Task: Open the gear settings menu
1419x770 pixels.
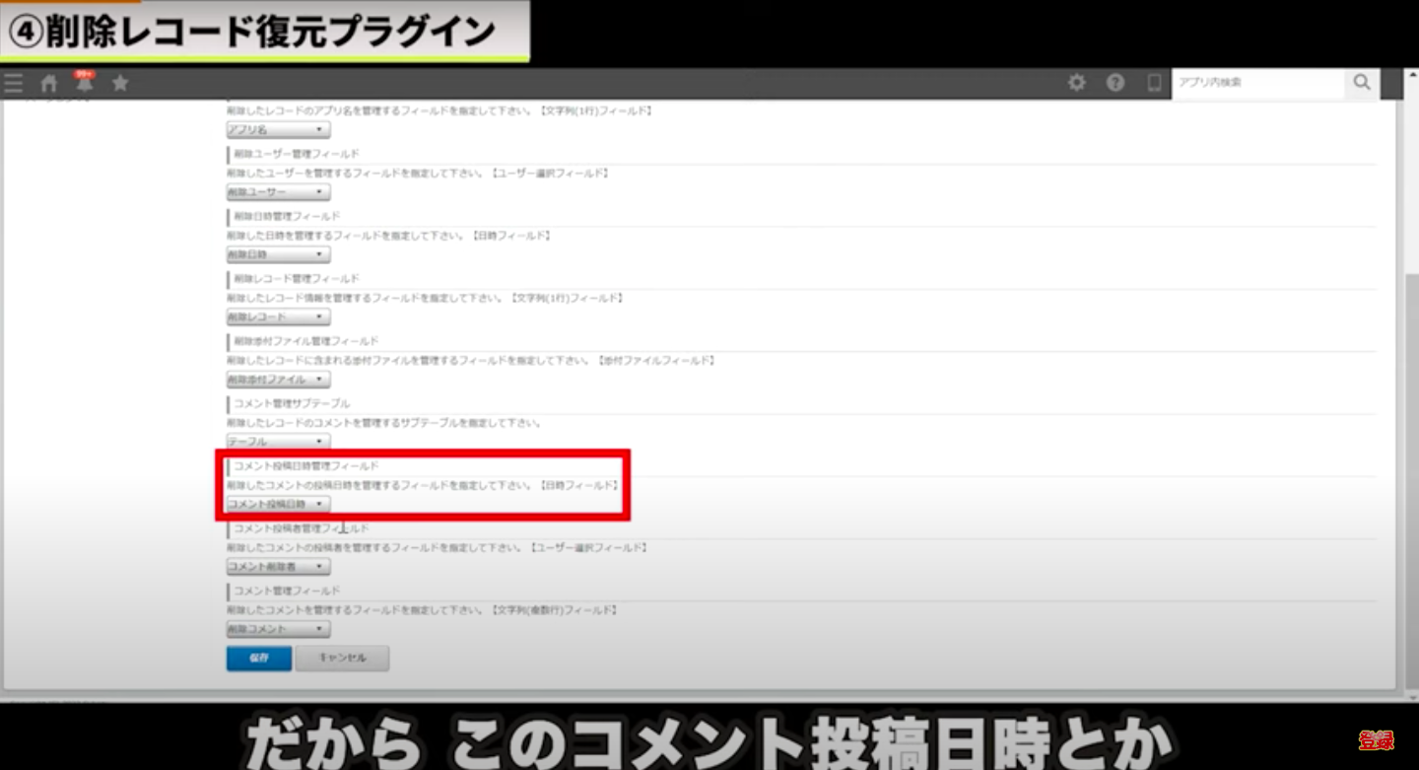Action: 1077,83
